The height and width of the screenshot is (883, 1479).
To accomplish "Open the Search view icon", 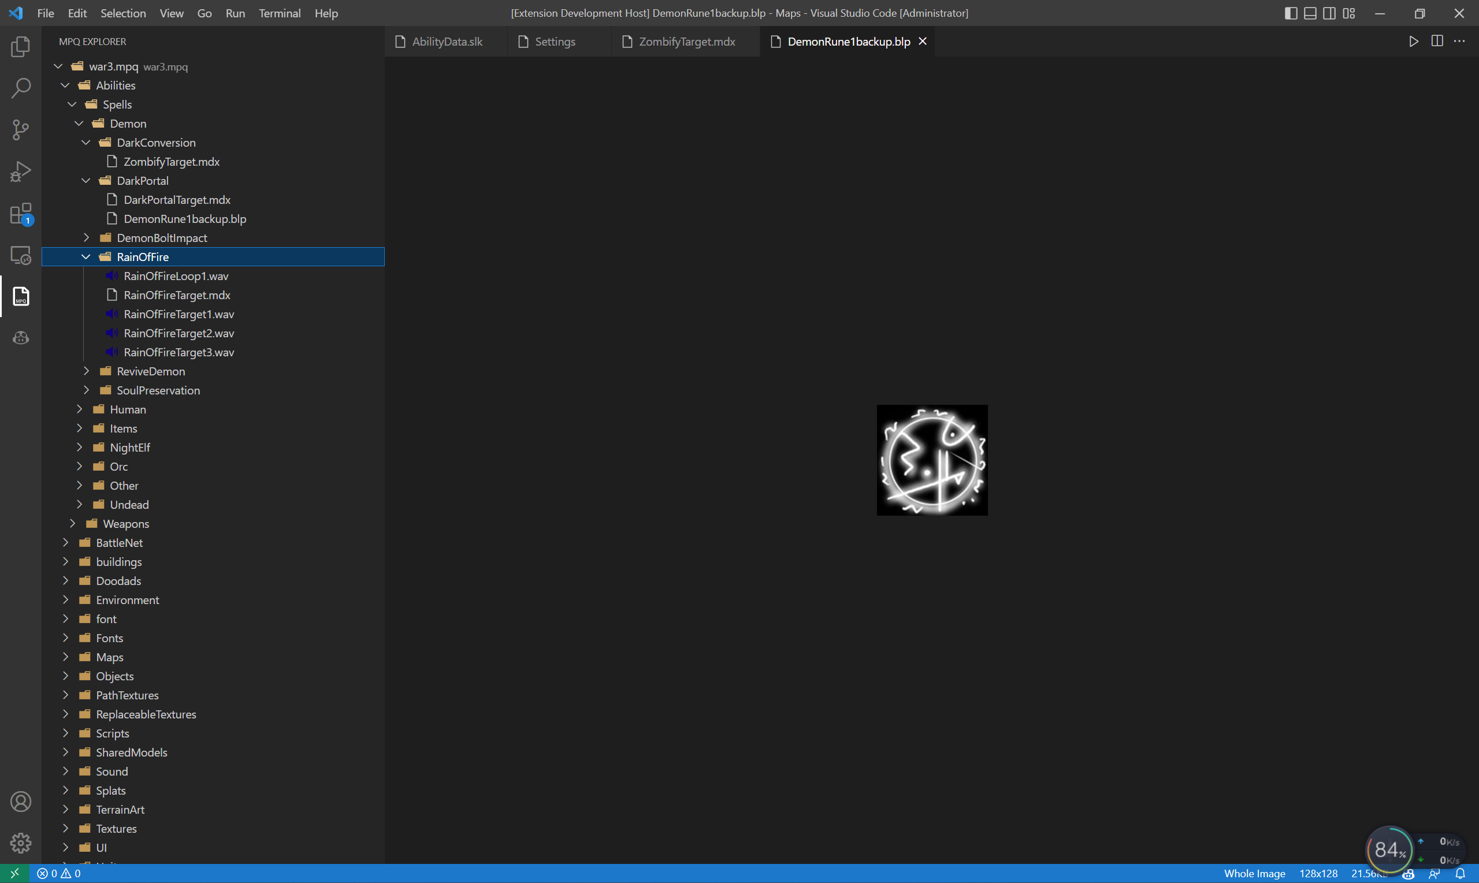I will click(x=21, y=88).
